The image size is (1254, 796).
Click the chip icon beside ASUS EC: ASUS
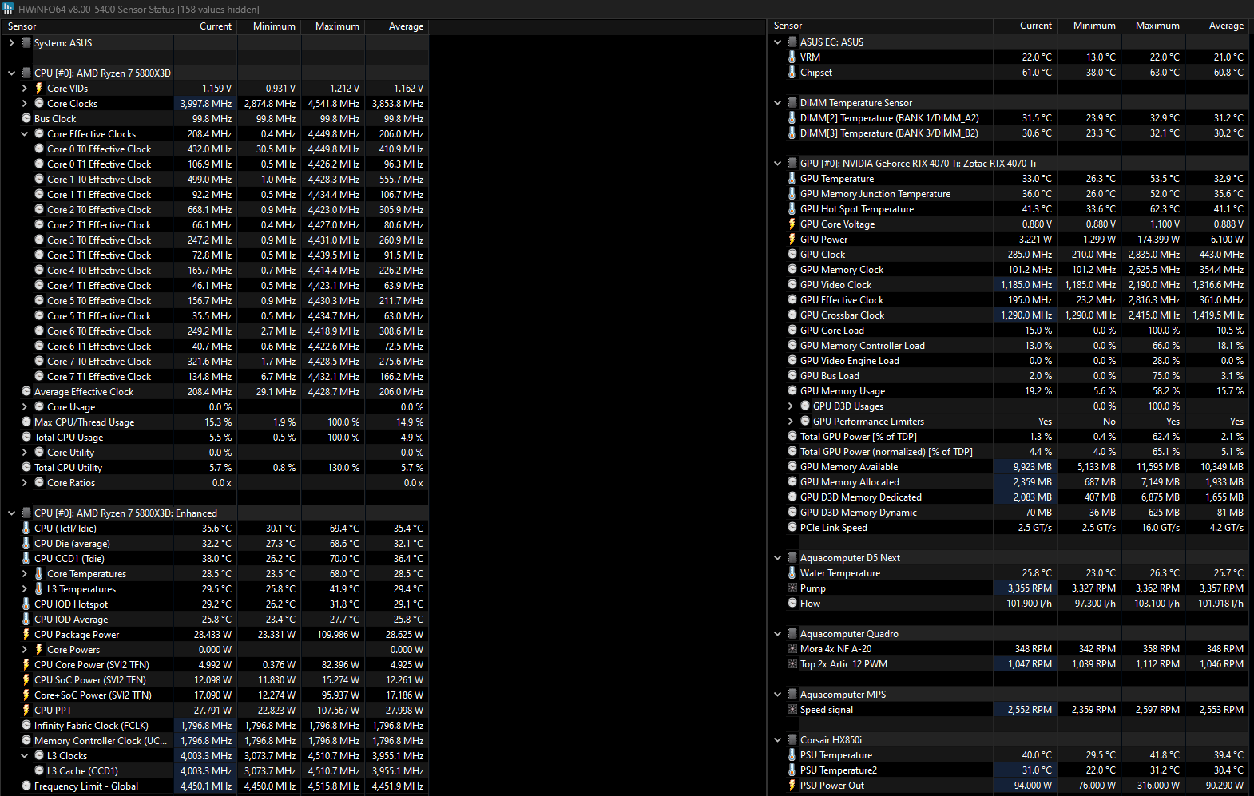(792, 42)
